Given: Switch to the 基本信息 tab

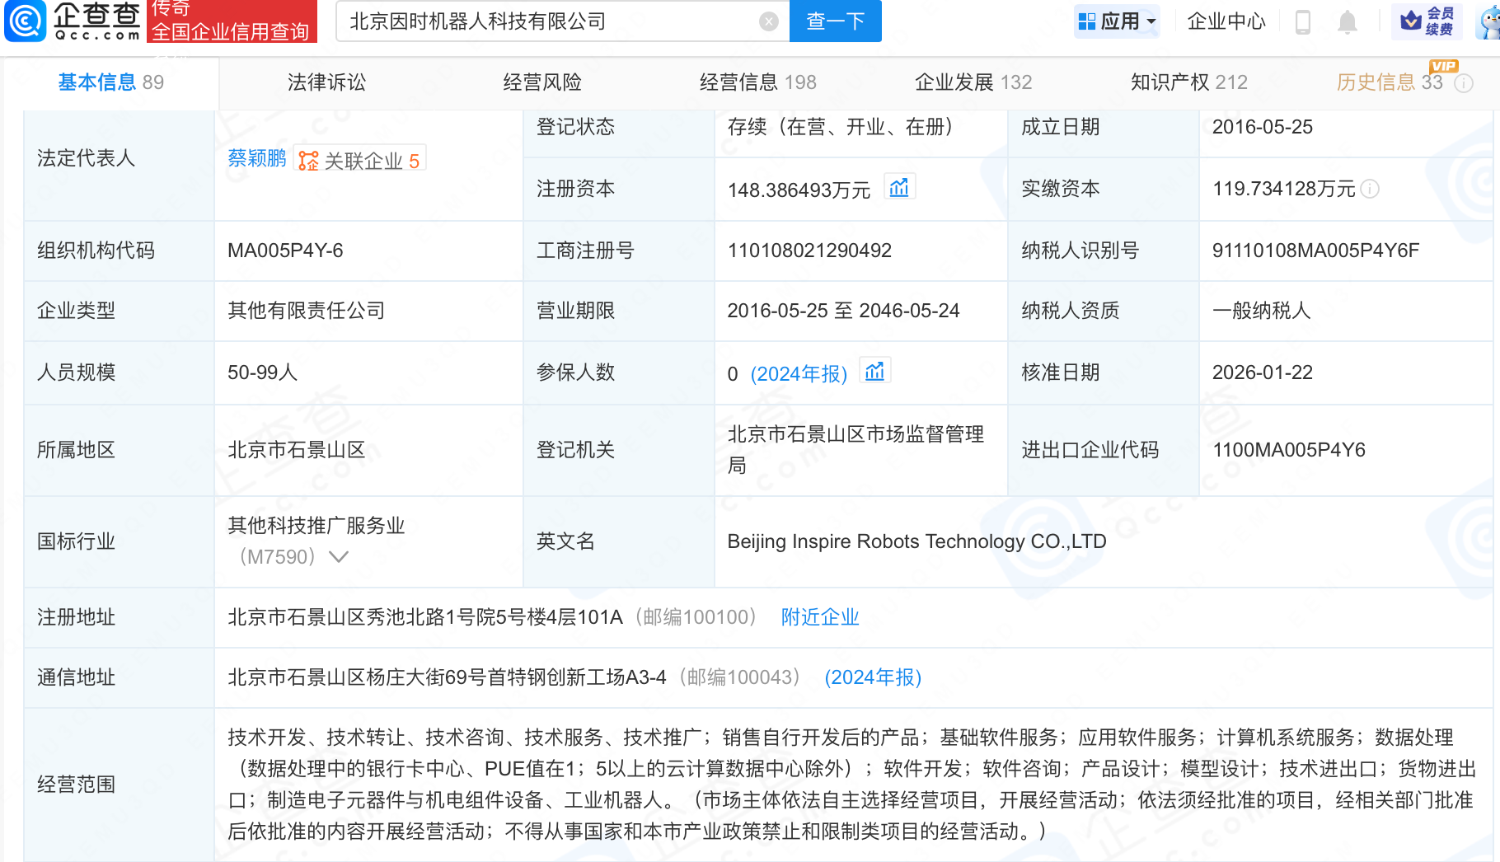Looking at the screenshot, I should [x=111, y=82].
